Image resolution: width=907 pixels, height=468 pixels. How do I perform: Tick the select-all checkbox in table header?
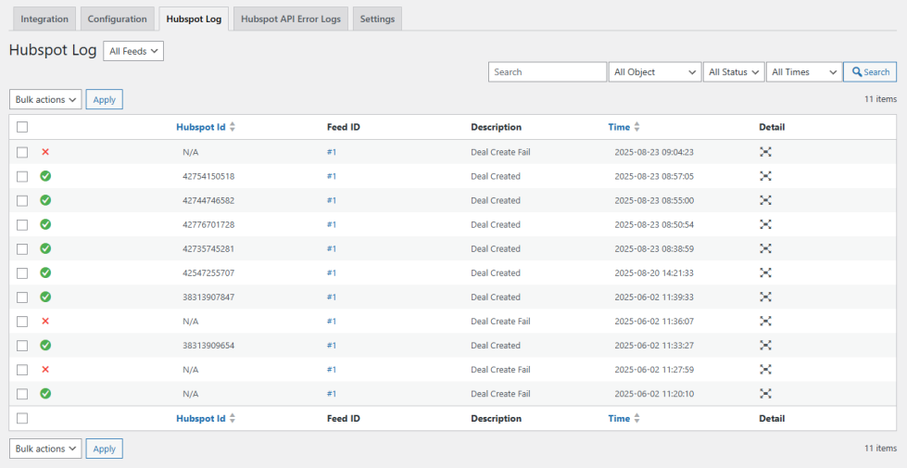(22, 127)
